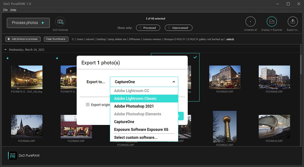Click the Export to upload icon
This screenshot has height=167, width=304.
tap(293, 22)
